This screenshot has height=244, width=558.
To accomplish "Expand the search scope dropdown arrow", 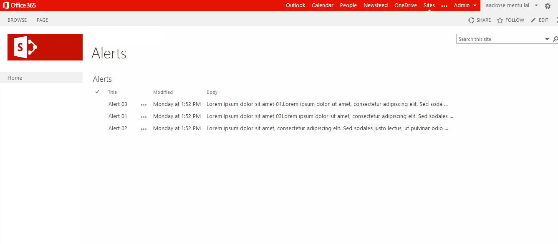I will (x=547, y=39).
